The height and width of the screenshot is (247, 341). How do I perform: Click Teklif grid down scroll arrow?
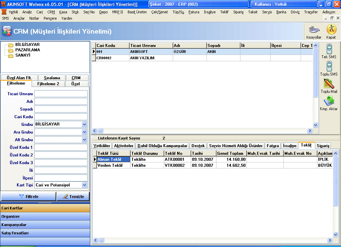click(x=336, y=234)
